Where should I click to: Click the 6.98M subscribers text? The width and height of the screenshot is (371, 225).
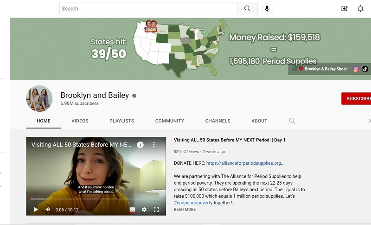(x=79, y=103)
